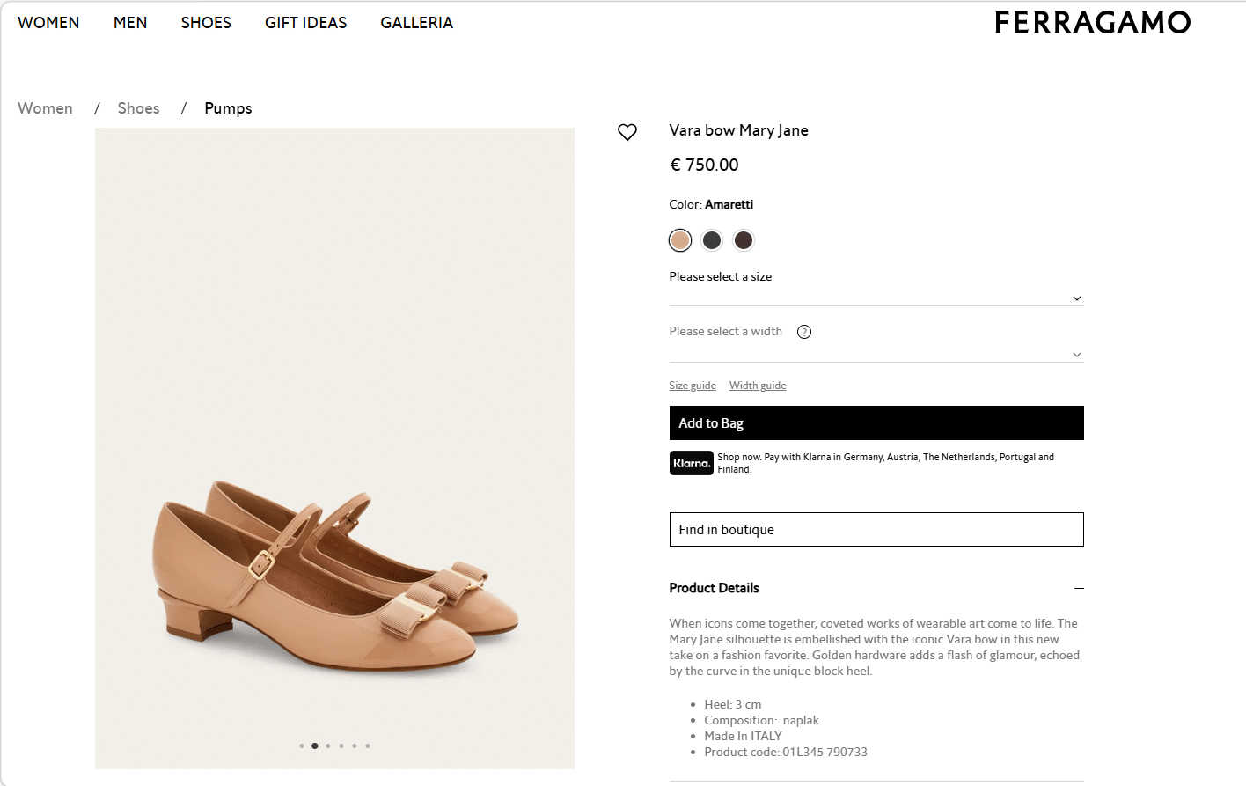Open the size selection dropdown
The image size is (1246, 786).
click(x=876, y=298)
